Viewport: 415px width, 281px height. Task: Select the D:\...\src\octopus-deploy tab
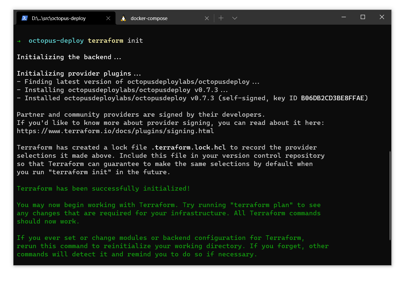[x=59, y=18]
